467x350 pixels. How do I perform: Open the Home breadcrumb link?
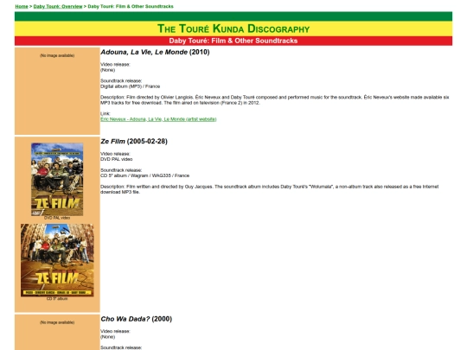pos(22,6)
